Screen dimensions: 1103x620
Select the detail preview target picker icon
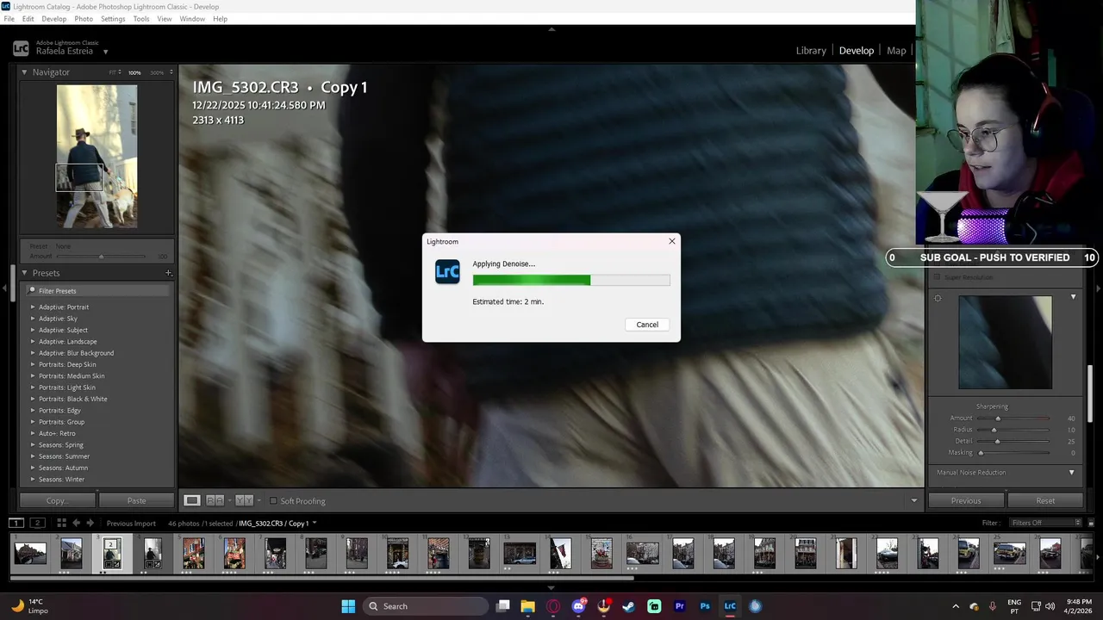click(938, 299)
